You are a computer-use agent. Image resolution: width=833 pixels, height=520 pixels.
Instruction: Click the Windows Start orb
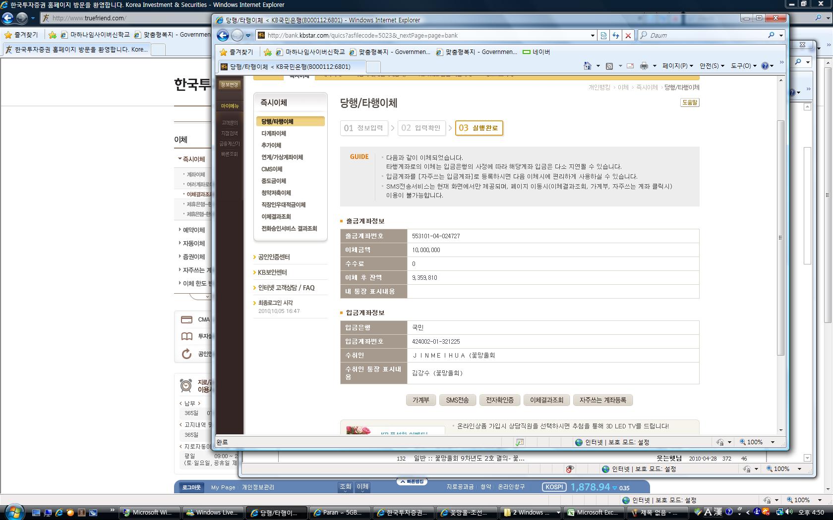click(13, 512)
